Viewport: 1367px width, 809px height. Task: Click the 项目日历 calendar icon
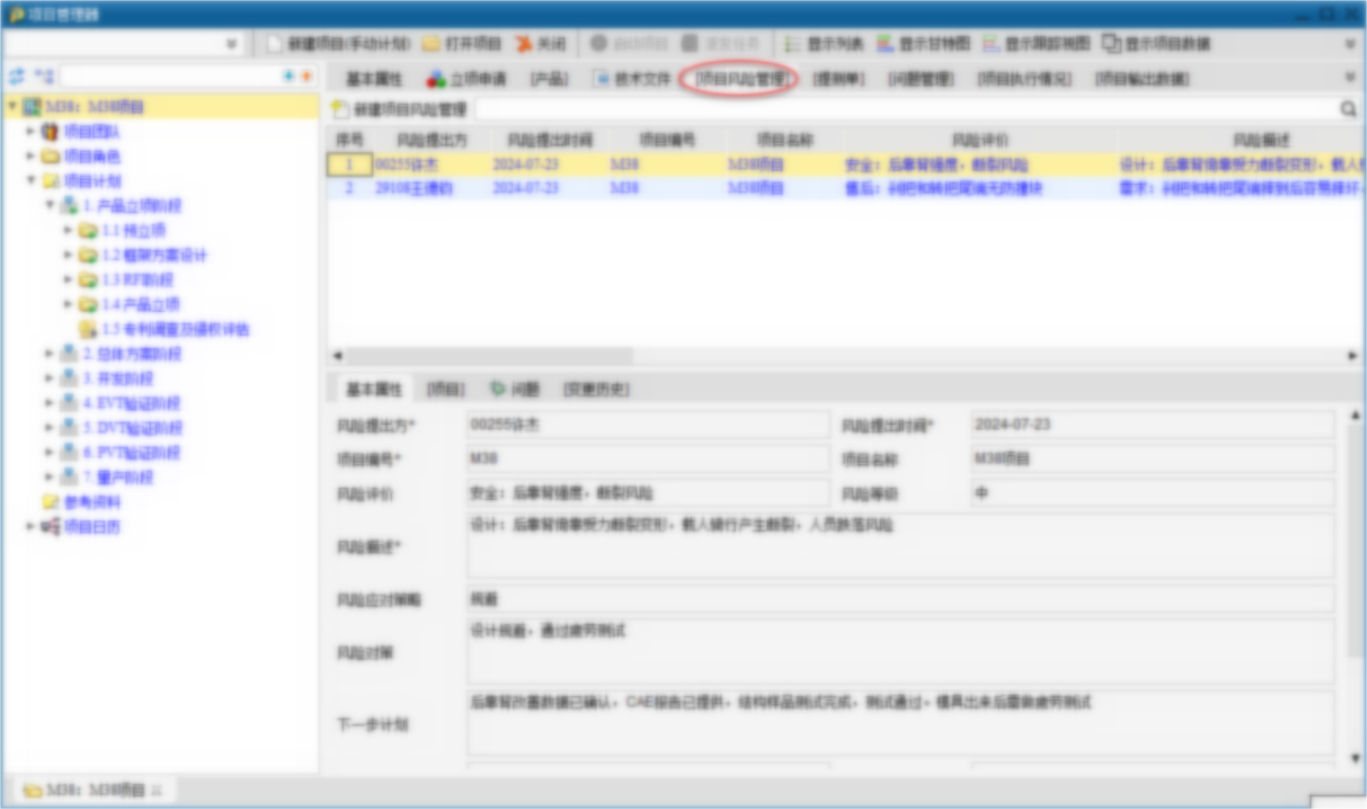click(50, 527)
